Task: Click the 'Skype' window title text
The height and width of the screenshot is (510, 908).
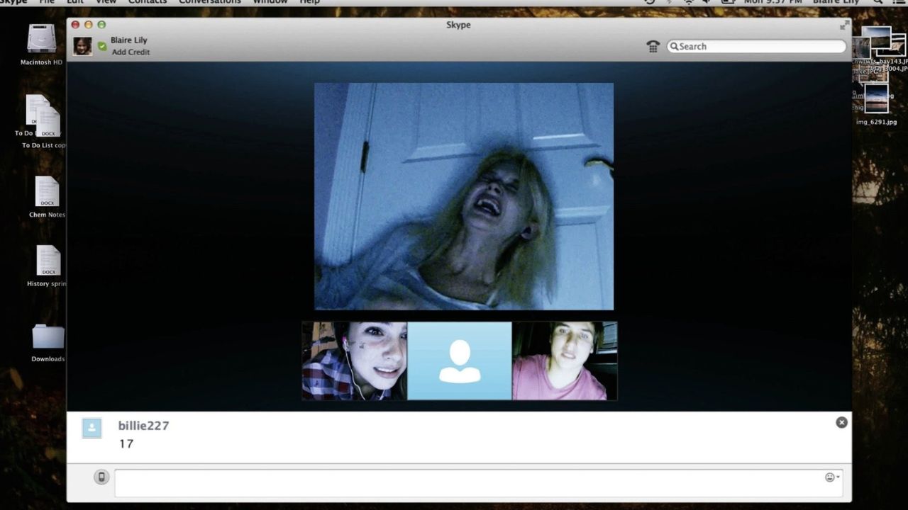Action: (x=458, y=25)
